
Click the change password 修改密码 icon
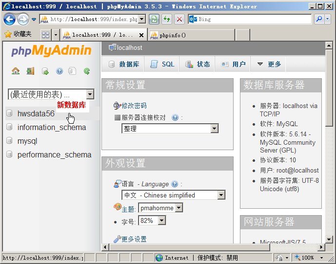click(117, 106)
